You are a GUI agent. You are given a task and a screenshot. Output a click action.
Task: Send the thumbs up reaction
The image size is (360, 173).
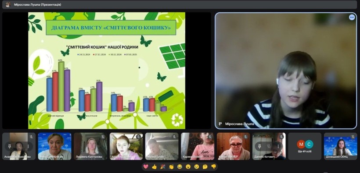coord(154,166)
